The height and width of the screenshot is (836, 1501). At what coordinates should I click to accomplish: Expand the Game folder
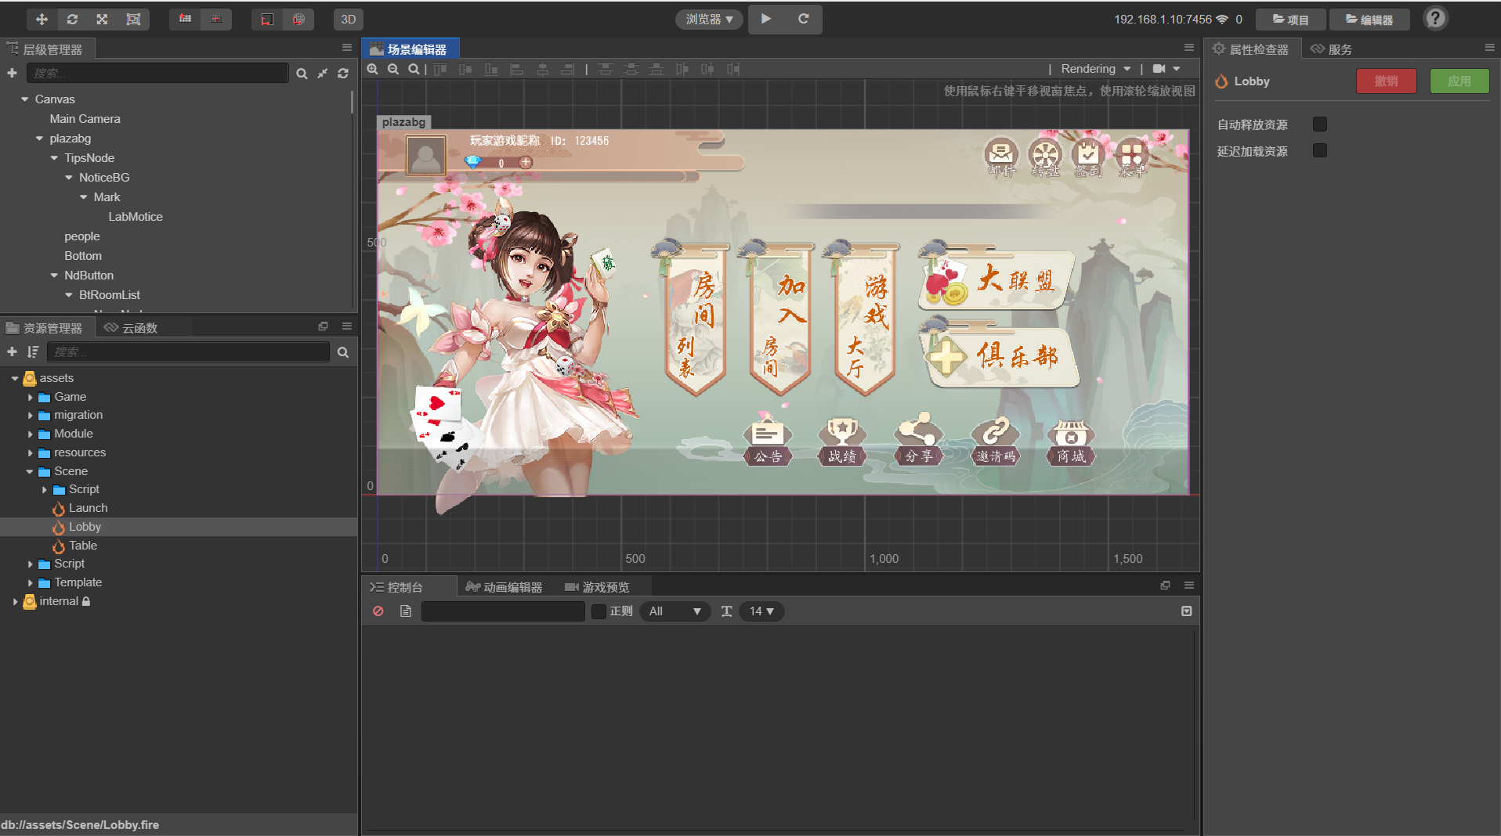(x=31, y=397)
